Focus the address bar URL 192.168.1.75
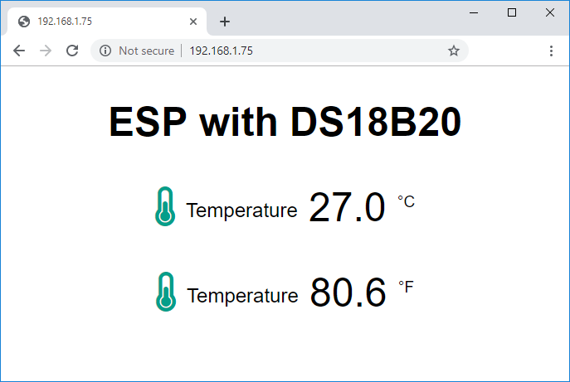Viewport: 570px width, 382px height. pos(222,51)
